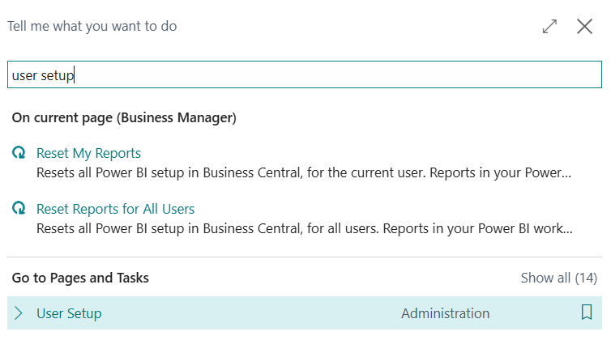
Task: Click the word 'user' in the search field
Action: [x=24, y=75]
